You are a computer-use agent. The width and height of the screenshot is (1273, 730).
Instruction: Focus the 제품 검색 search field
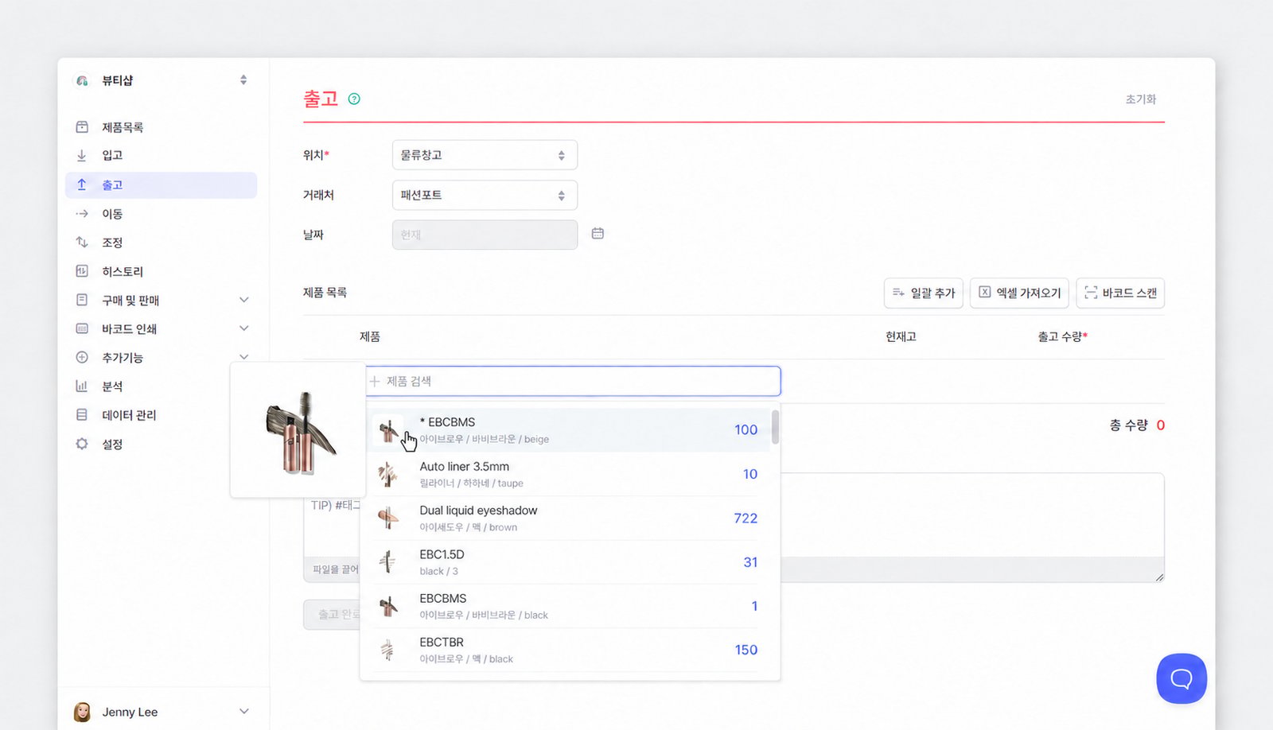[573, 382]
